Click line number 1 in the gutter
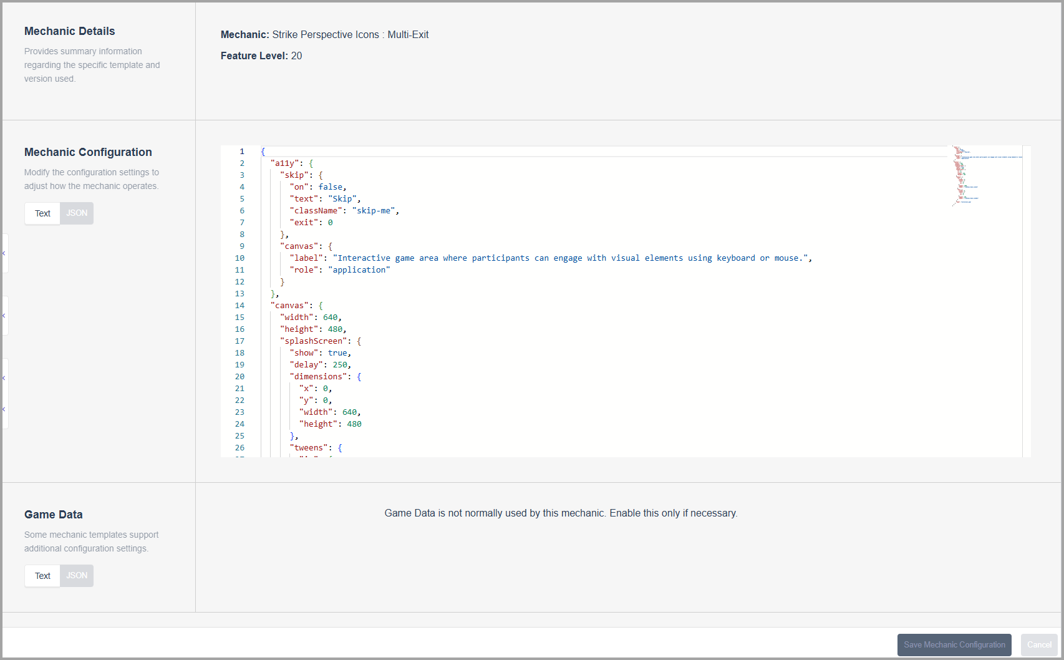Image resolution: width=1064 pixels, height=660 pixels. point(242,152)
